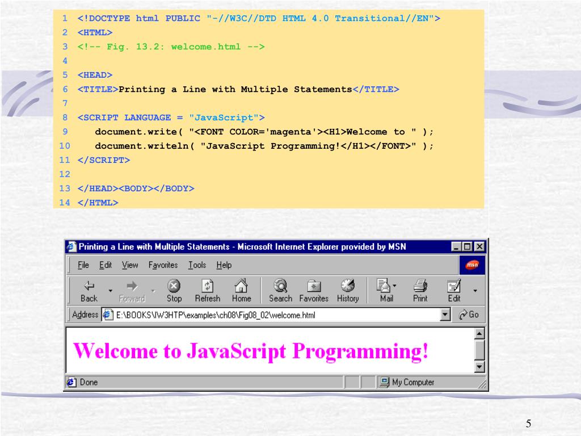Click the document.writeln code line

[x=264, y=146]
